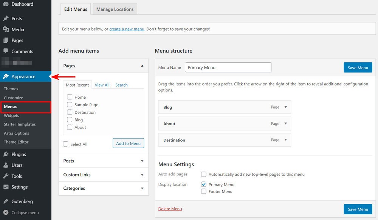Open the Posts sidebar menu label

pyautogui.click(x=17, y=18)
